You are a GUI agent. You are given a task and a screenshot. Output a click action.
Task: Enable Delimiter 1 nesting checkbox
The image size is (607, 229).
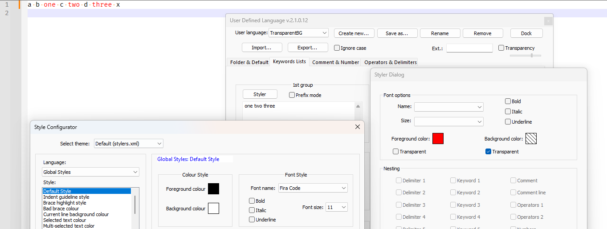(x=399, y=181)
